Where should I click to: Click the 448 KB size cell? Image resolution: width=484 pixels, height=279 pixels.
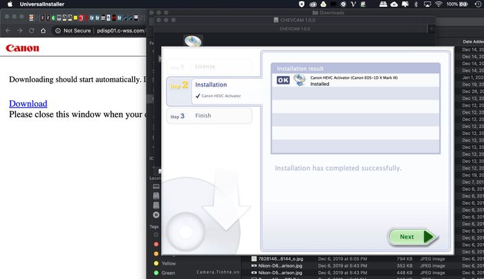[x=404, y=273]
